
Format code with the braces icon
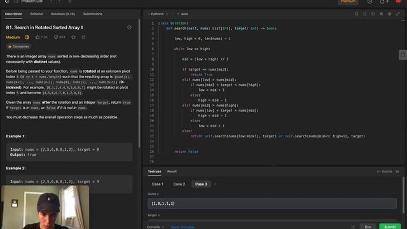(364, 14)
